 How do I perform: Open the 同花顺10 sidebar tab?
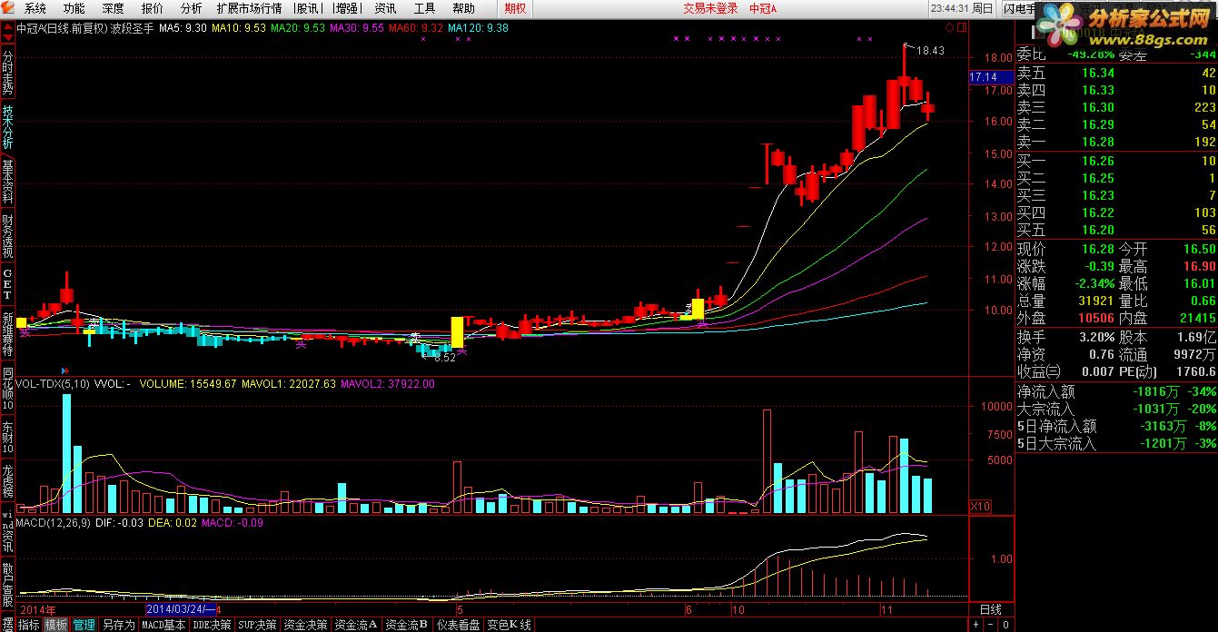click(7, 389)
